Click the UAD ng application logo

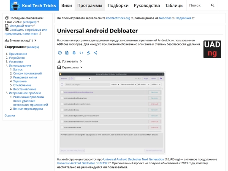212,49
